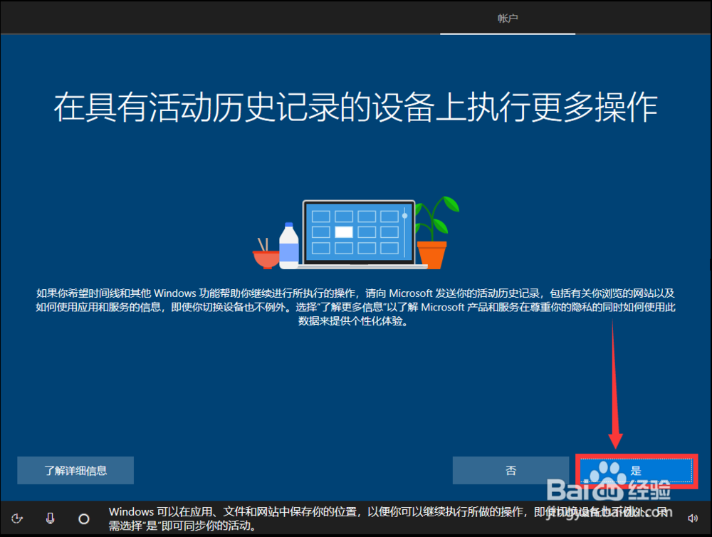Viewport: 712px width, 537px height.
Task: Open 了解详细信息 for more details
Action: pos(75,470)
